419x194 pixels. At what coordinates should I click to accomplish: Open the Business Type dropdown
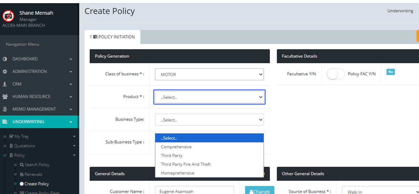tap(209, 120)
